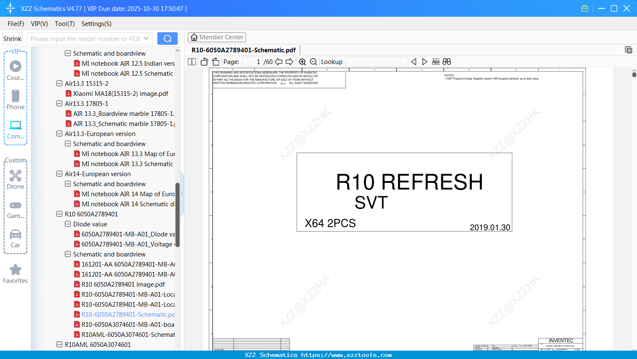
Task: Collapse the R10AML 6050A3074601 folder
Action: [59, 344]
